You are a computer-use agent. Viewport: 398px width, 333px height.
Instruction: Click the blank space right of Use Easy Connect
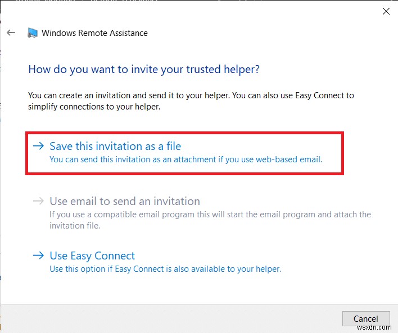[x=253, y=256]
